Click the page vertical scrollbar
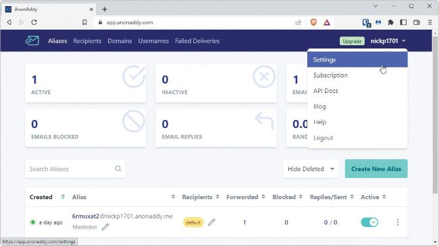 (x=435, y=115)
